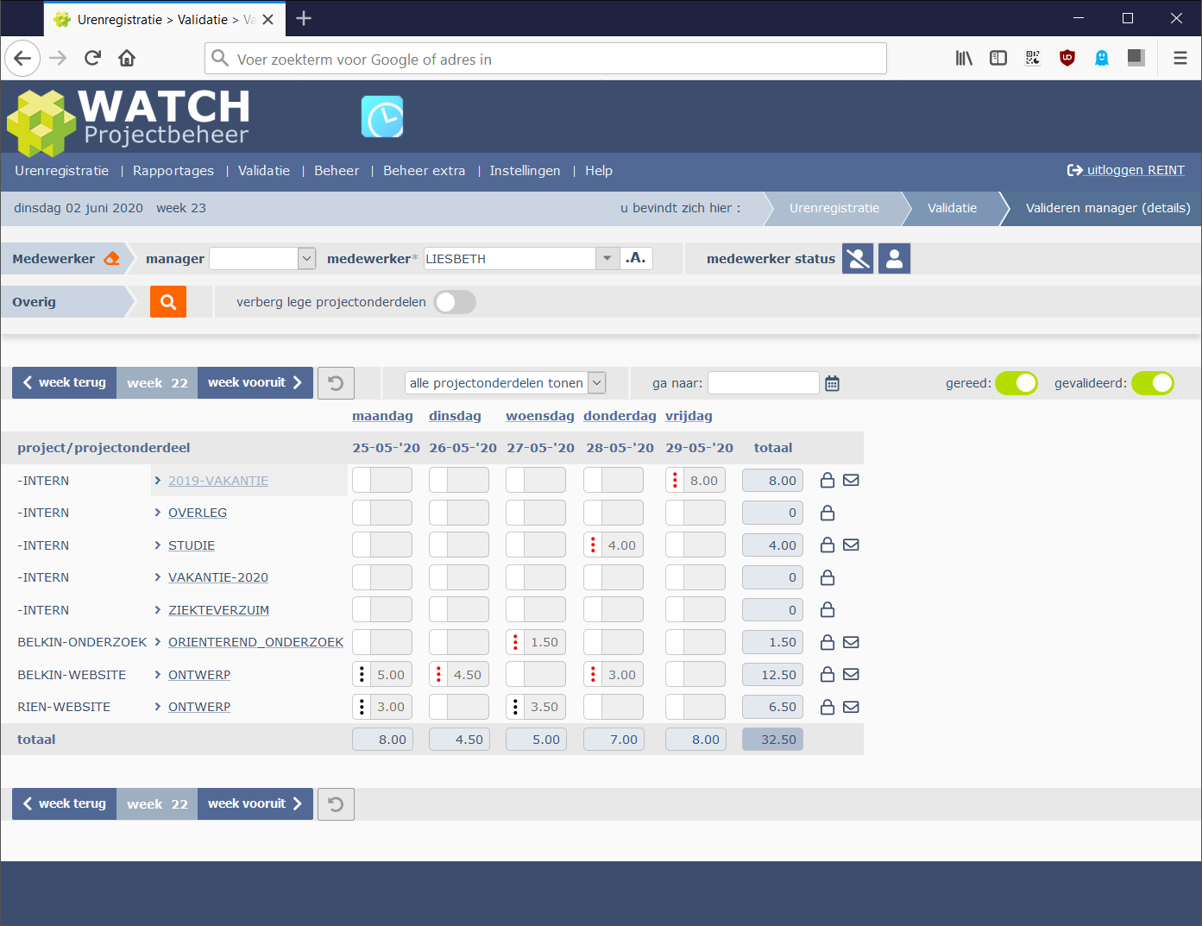Open the Urenregistratie menu
The height and width of the screenshot is (926, 1202).
tap(62, 171)
